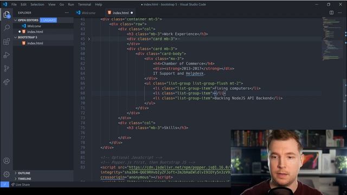Expand the TIMELINE section
347x195 pixels.
[x=16, y=179]
